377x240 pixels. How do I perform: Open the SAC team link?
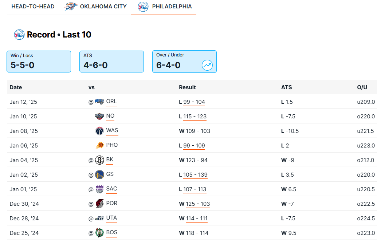point(112,189)
